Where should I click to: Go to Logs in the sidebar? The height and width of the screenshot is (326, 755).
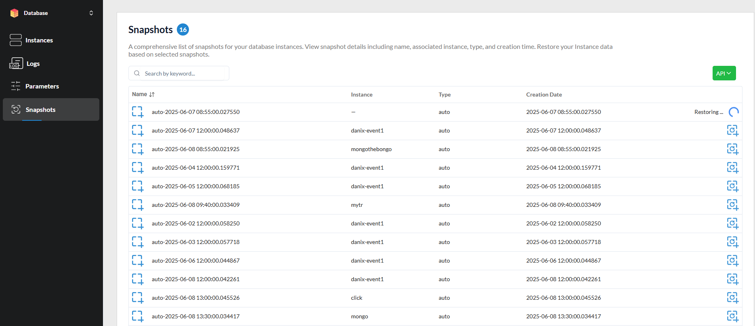coord(33,64)
